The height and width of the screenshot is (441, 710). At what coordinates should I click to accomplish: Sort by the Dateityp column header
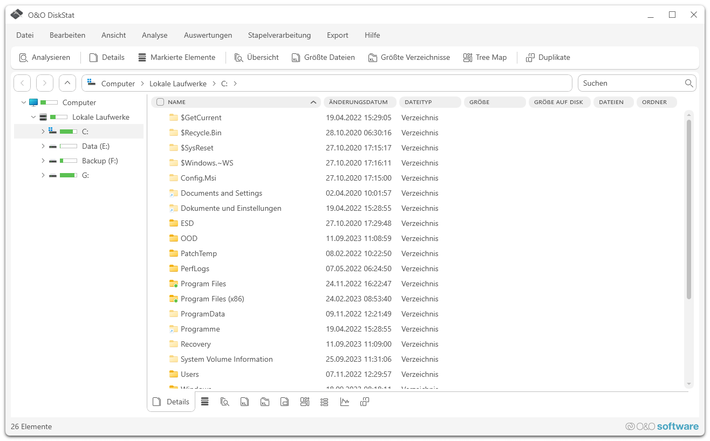430,102
